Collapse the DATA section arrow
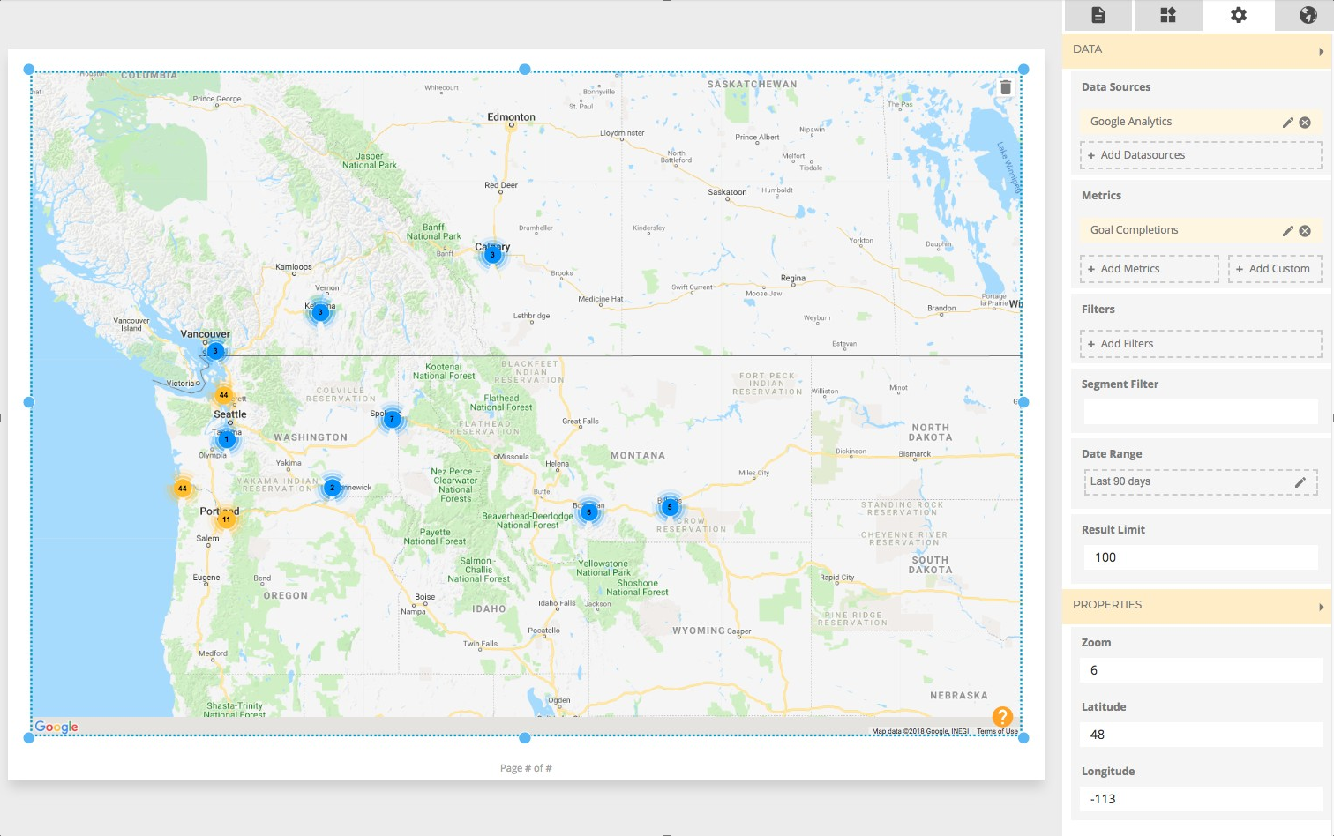The image size is (1334, 836). pos(1321,51)
